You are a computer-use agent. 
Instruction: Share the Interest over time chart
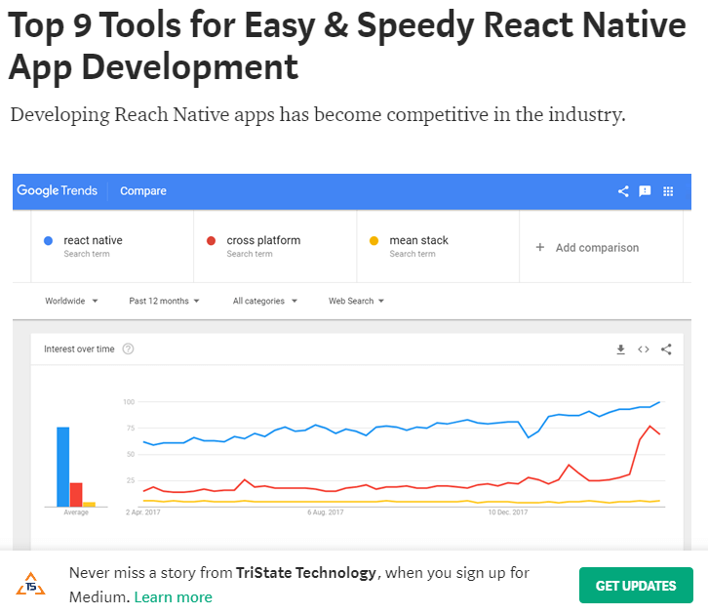tap(666, 349)
